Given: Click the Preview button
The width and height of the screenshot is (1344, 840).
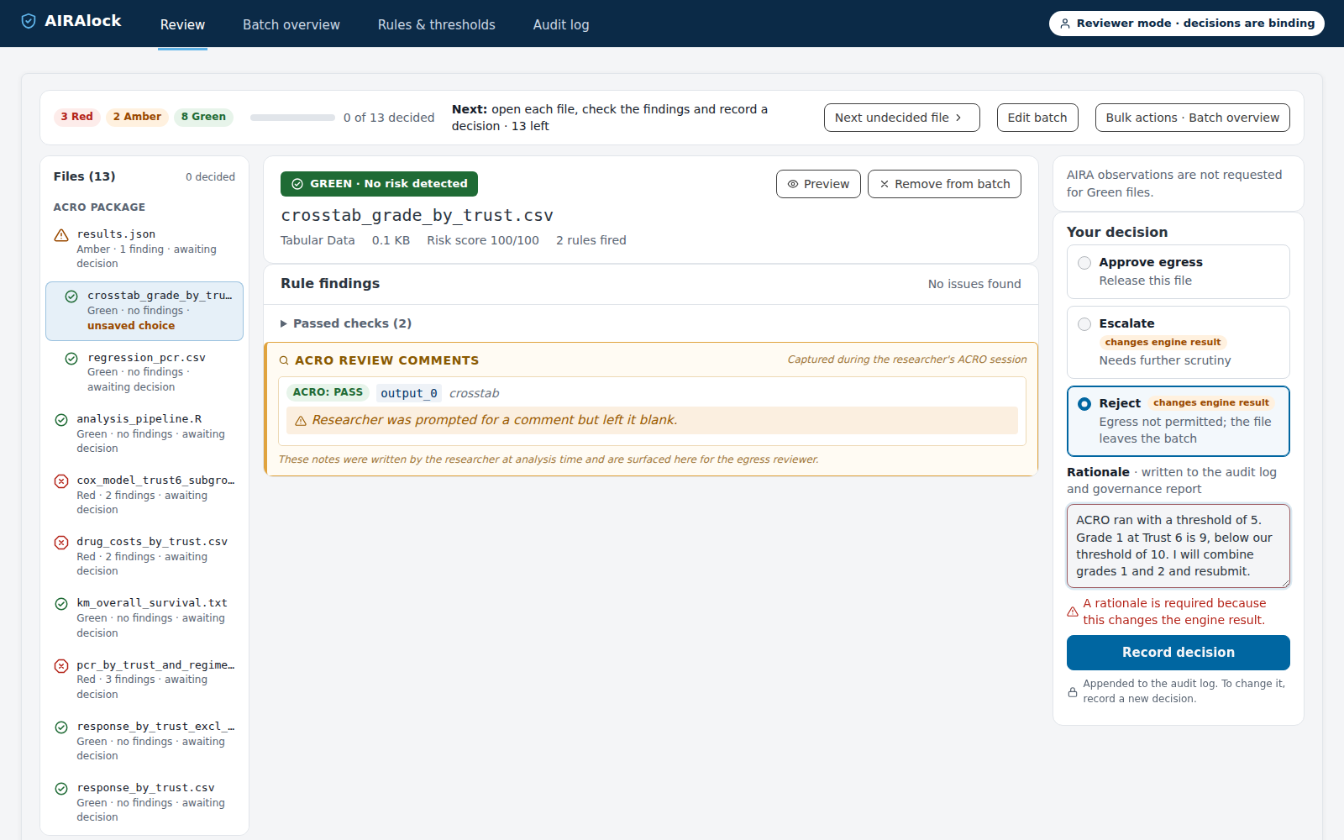Looking at the screenshot, I should point(818,184).
